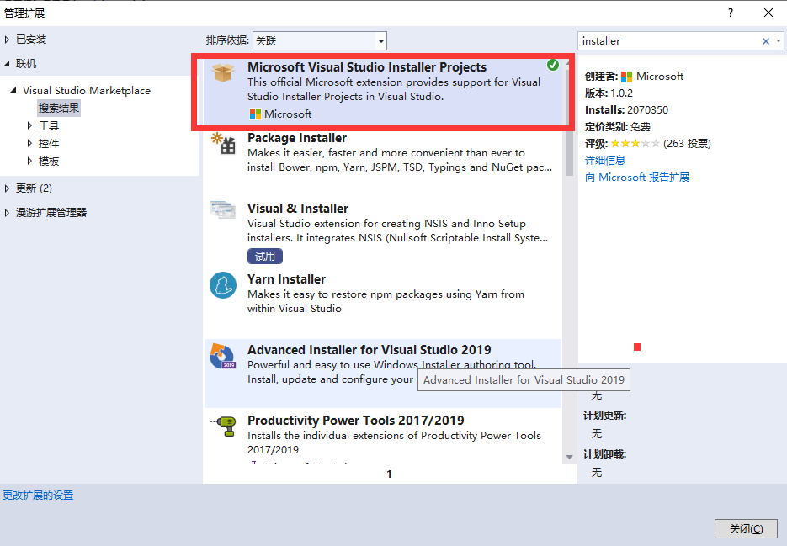The height and width of the screenshot is (546, 787).
Task: Click the green installed checkmark icon
Action: click(x=553, y=65)
